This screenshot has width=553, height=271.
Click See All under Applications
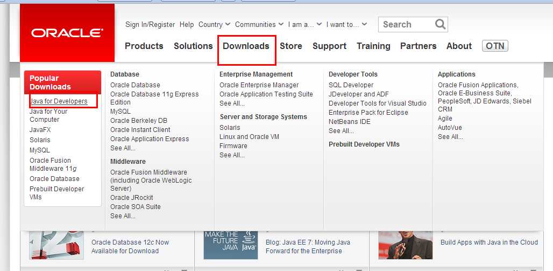click(x=450, y=137)
